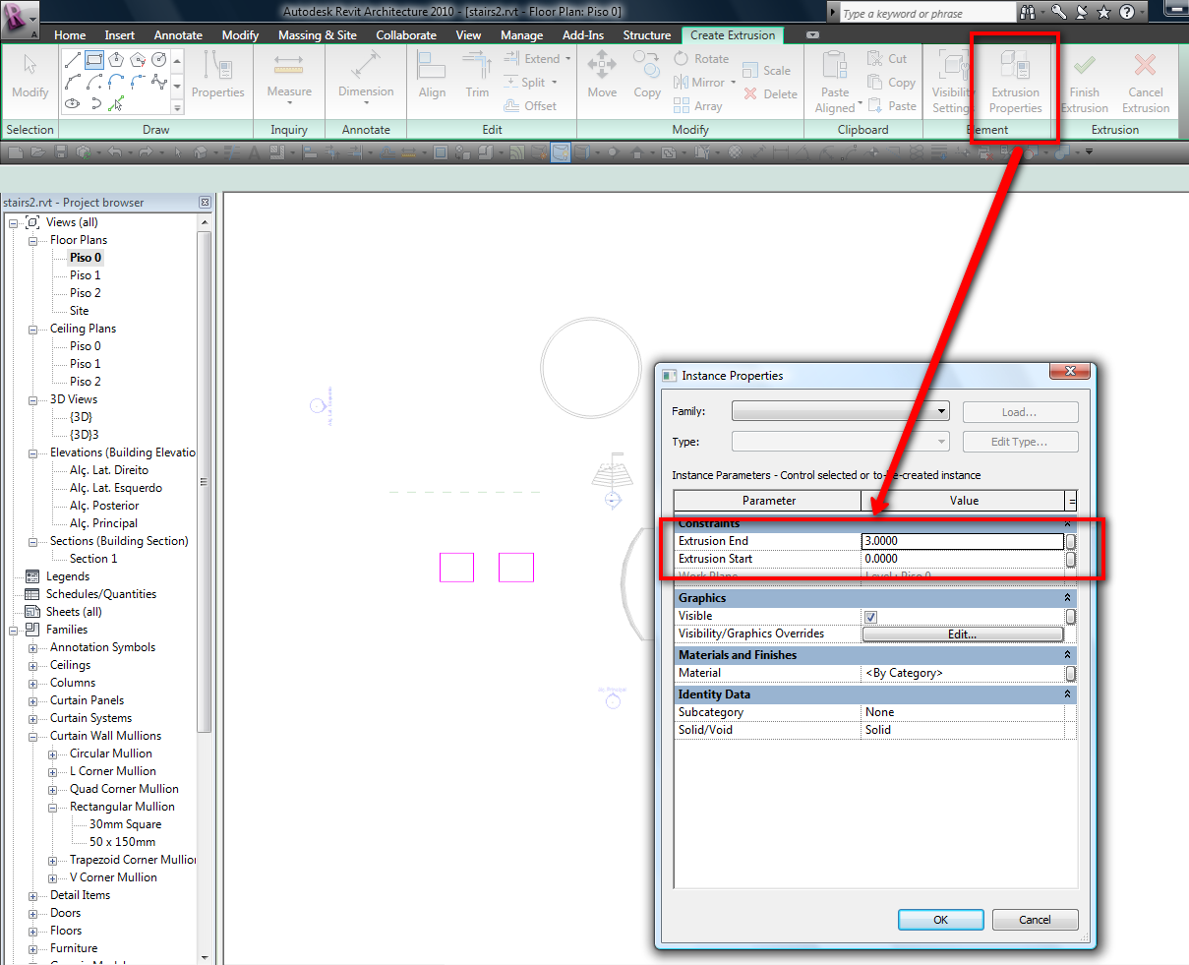Image resolution: width=1189 pixels, height=965 pixels.
Task: Collapse the Curtain Wall Mullions node
Action: [x=32, y=737]
